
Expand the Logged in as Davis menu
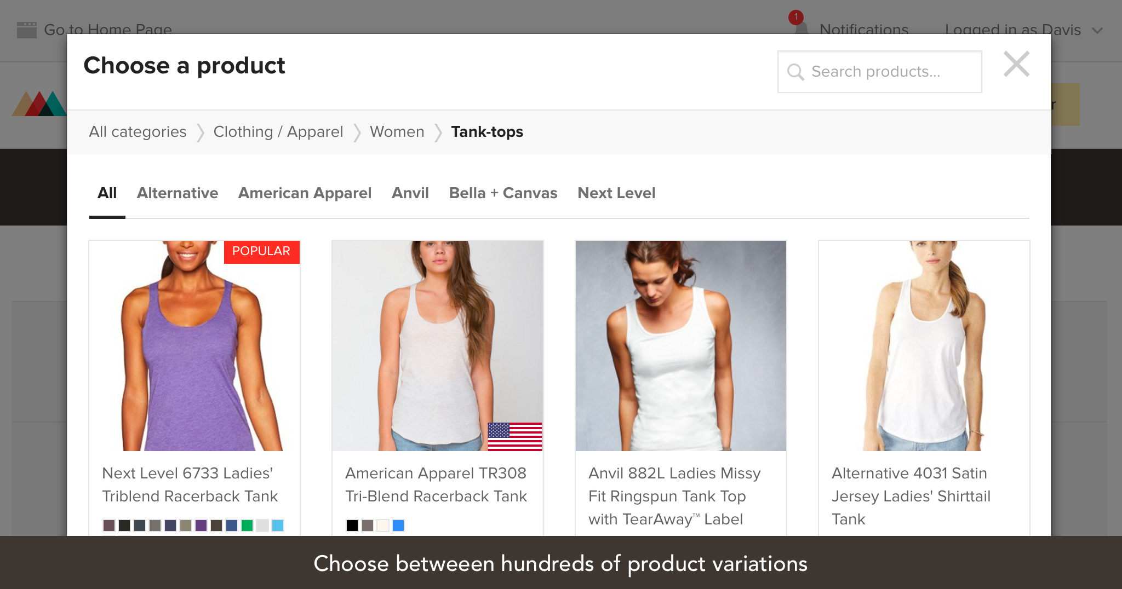(x=1023, y=30)
